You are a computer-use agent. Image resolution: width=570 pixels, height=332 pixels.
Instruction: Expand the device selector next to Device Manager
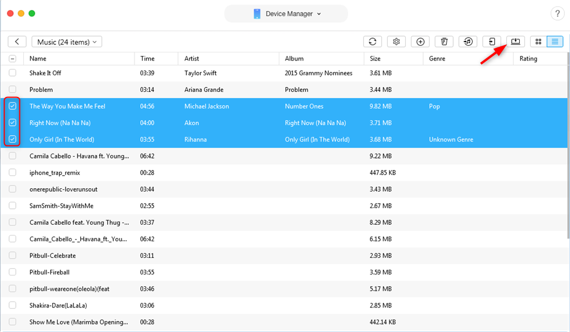[319, 13]
